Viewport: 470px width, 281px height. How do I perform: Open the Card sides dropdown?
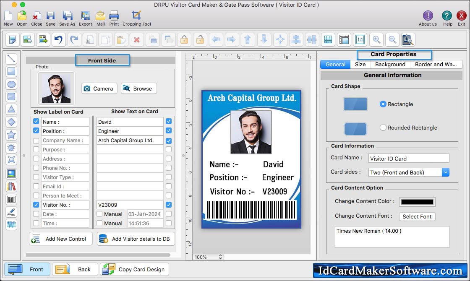pos(445,172)
